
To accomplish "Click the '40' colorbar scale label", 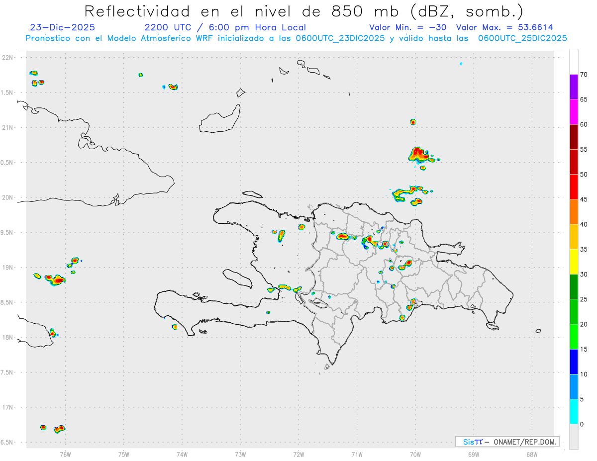I will [x=584, y=224].
